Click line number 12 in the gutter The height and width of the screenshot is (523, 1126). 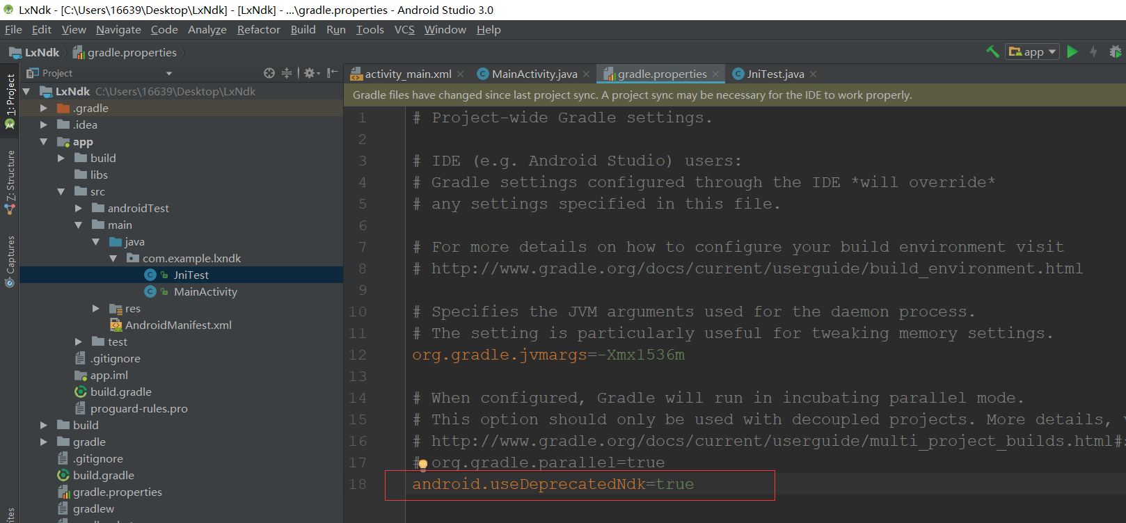coord(358,355)
